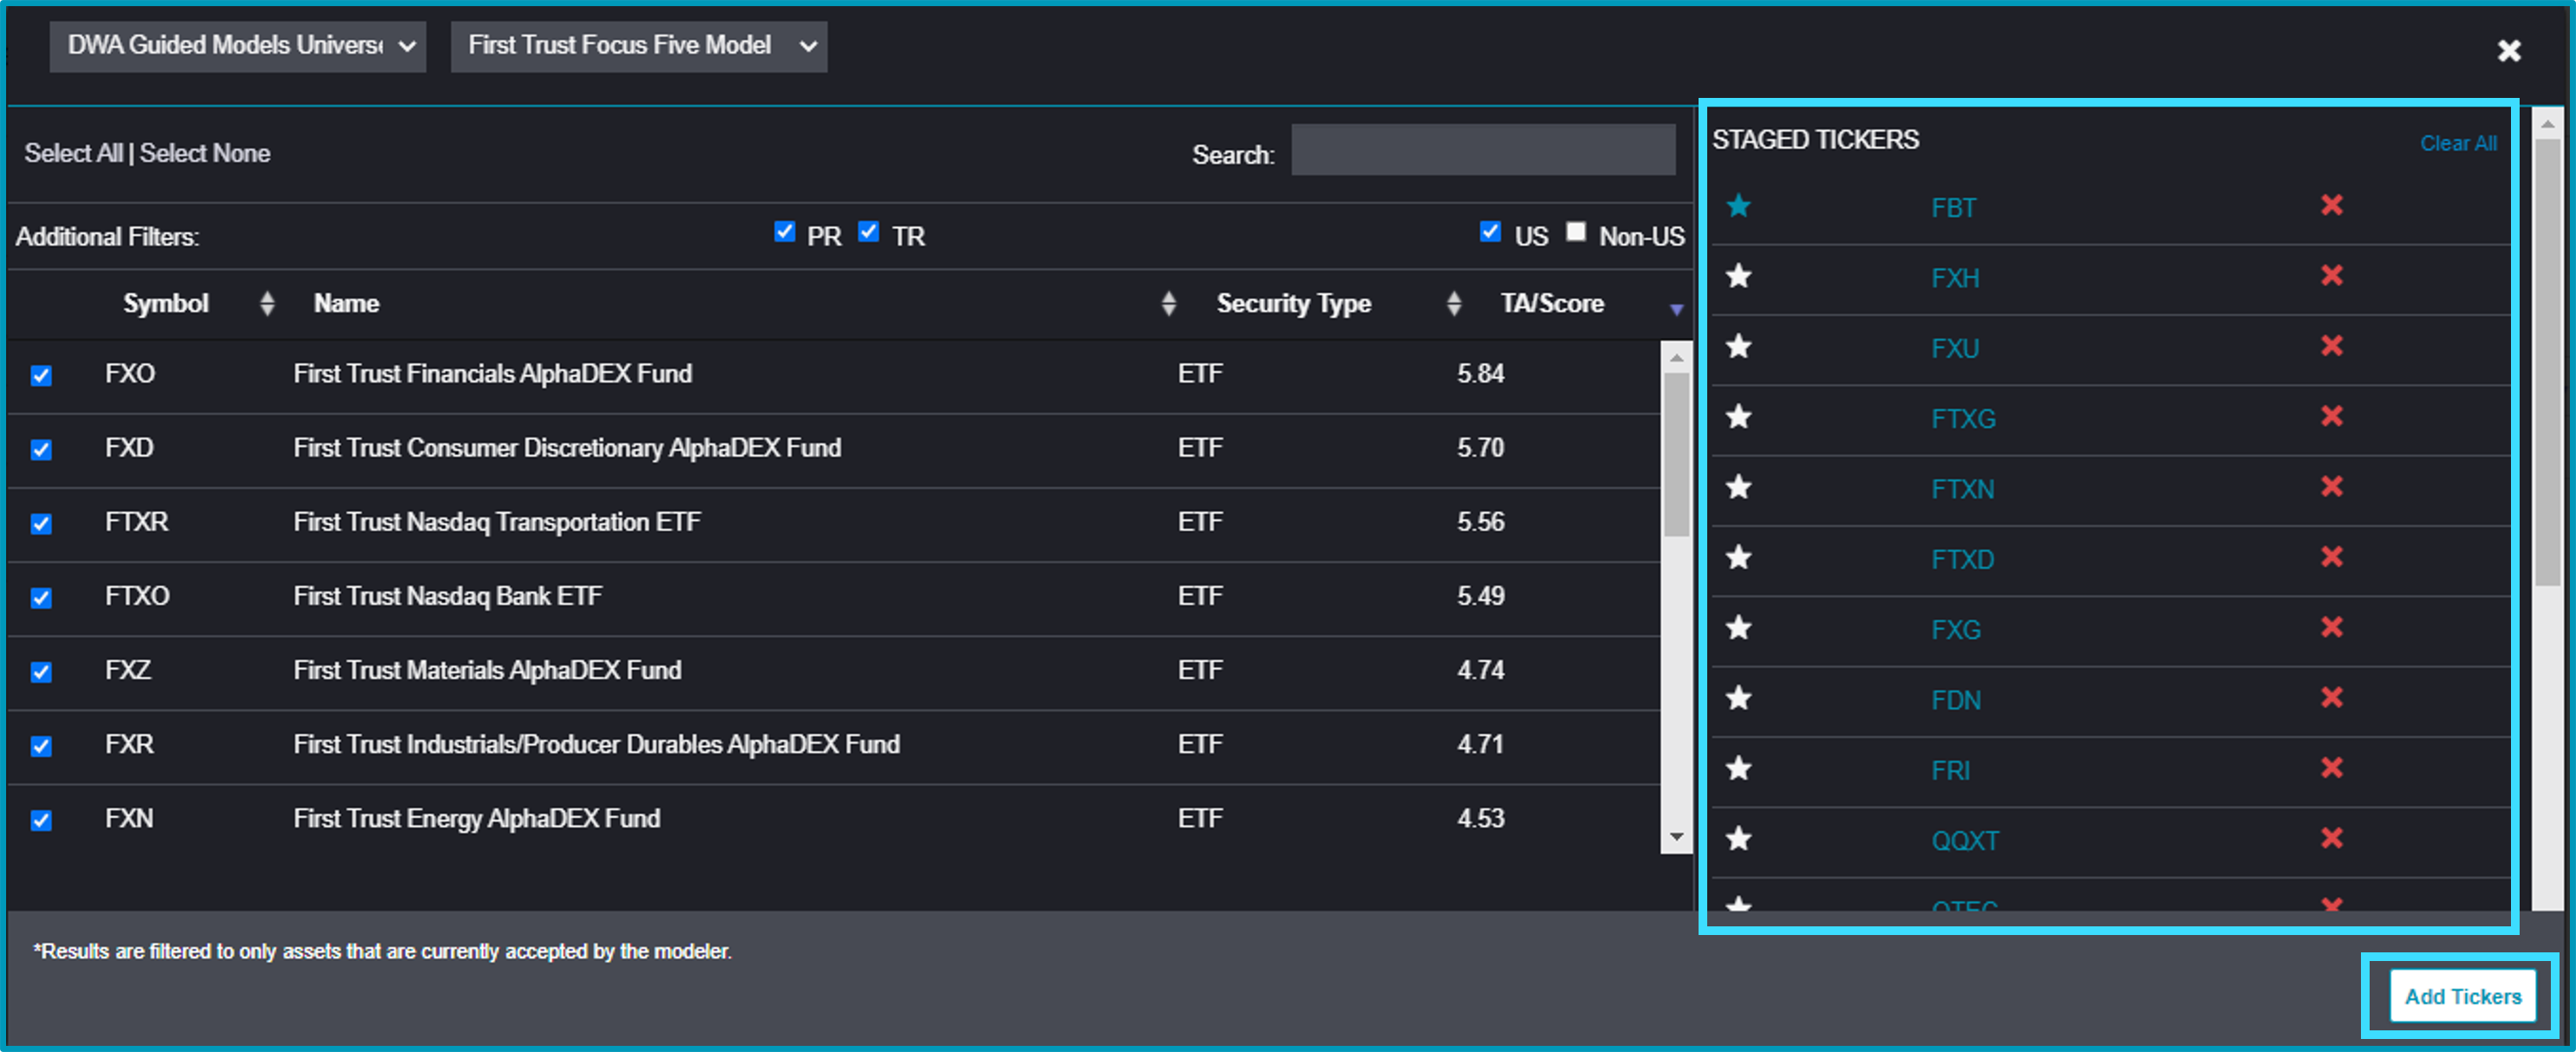Viewport: 2576px width, 1052px height.
Task: Click First Trust Materials AlphaDEX Fund name
Action: [488, 671]
